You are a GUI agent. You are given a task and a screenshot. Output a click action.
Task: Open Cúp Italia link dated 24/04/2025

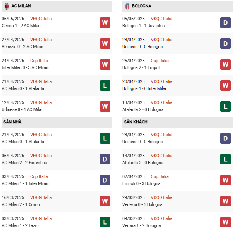(x=39, y=61)
